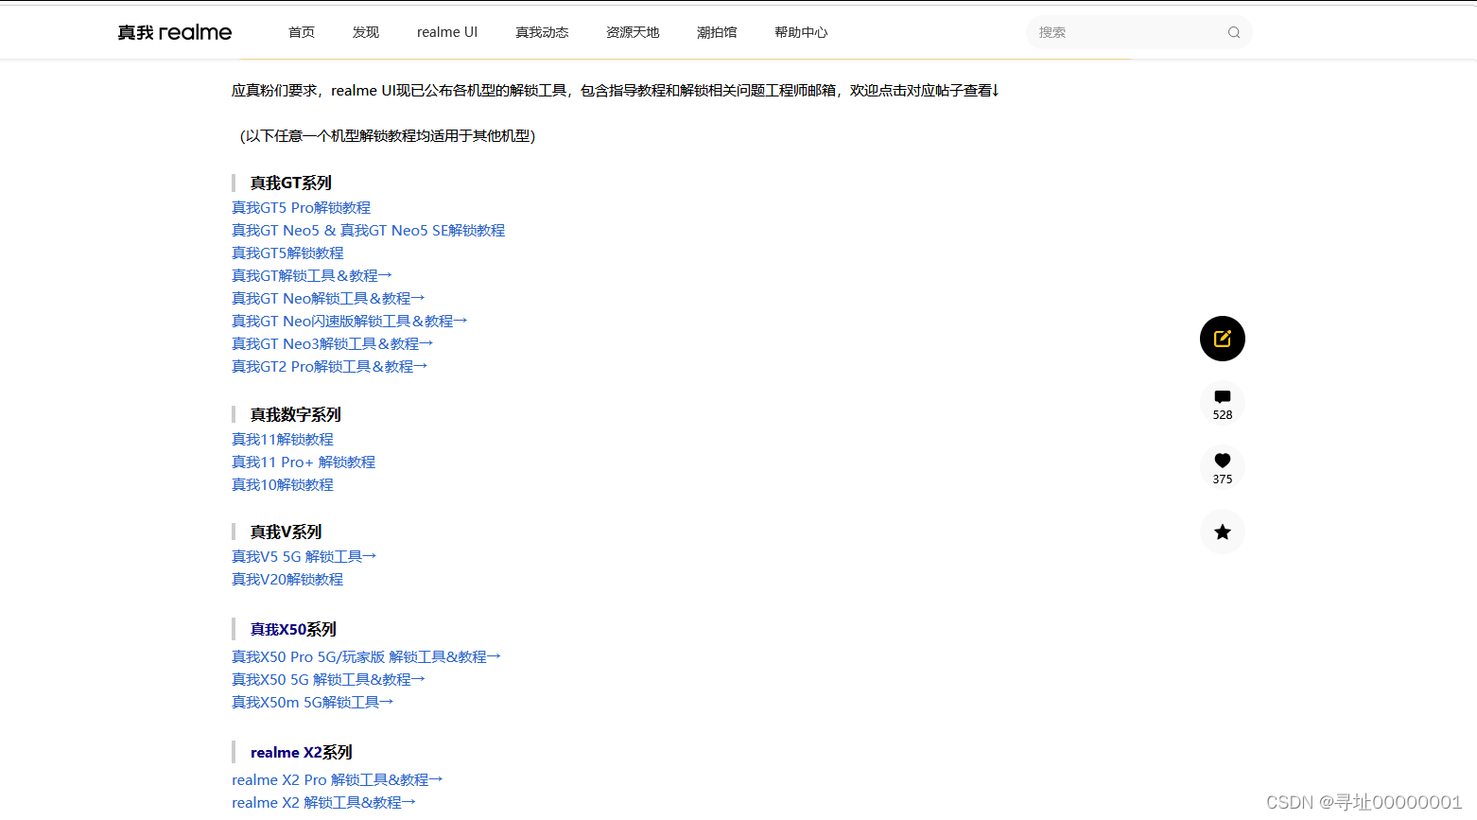The height and width of the screenshot is (820, 1477).
Task: Open 真我X50m 5G解锁工具 link
Action: 312,703
